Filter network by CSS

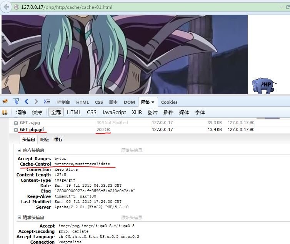(x=92, y=112)
